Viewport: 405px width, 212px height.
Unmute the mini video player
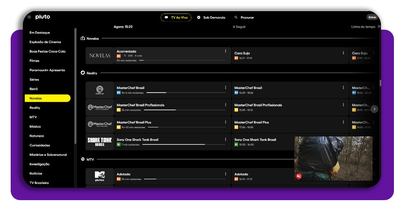(x=299, y=176)
